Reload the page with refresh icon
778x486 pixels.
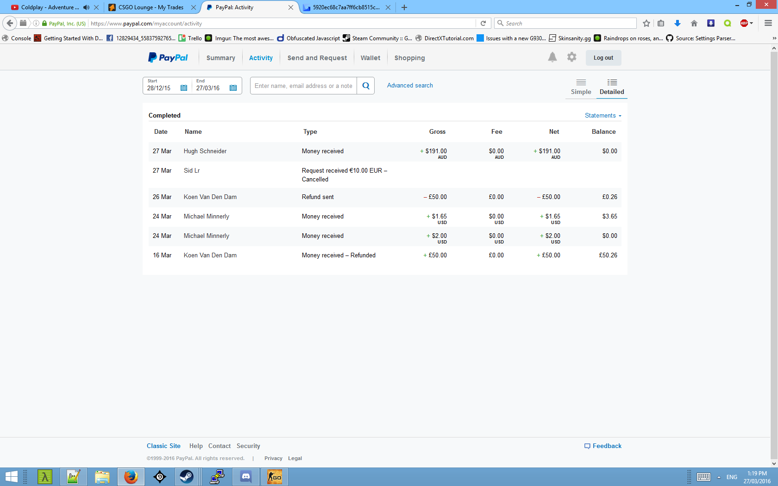point(483,23)
